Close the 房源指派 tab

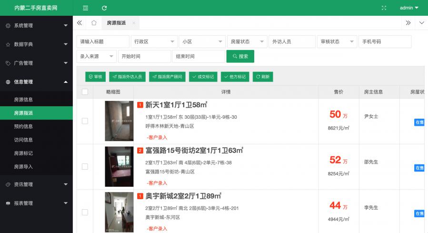point(134,23)
